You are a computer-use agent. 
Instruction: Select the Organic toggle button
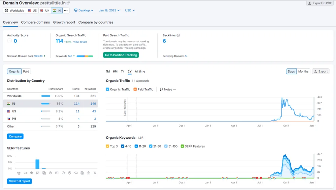(x=14, y=72)
